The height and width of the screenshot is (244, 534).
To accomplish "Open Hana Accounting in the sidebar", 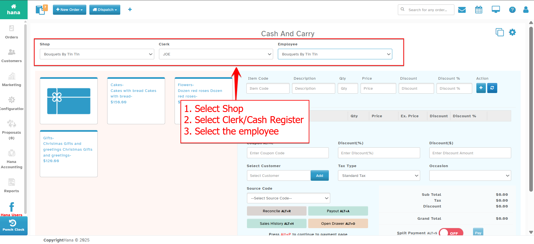I will pos(11,159).
